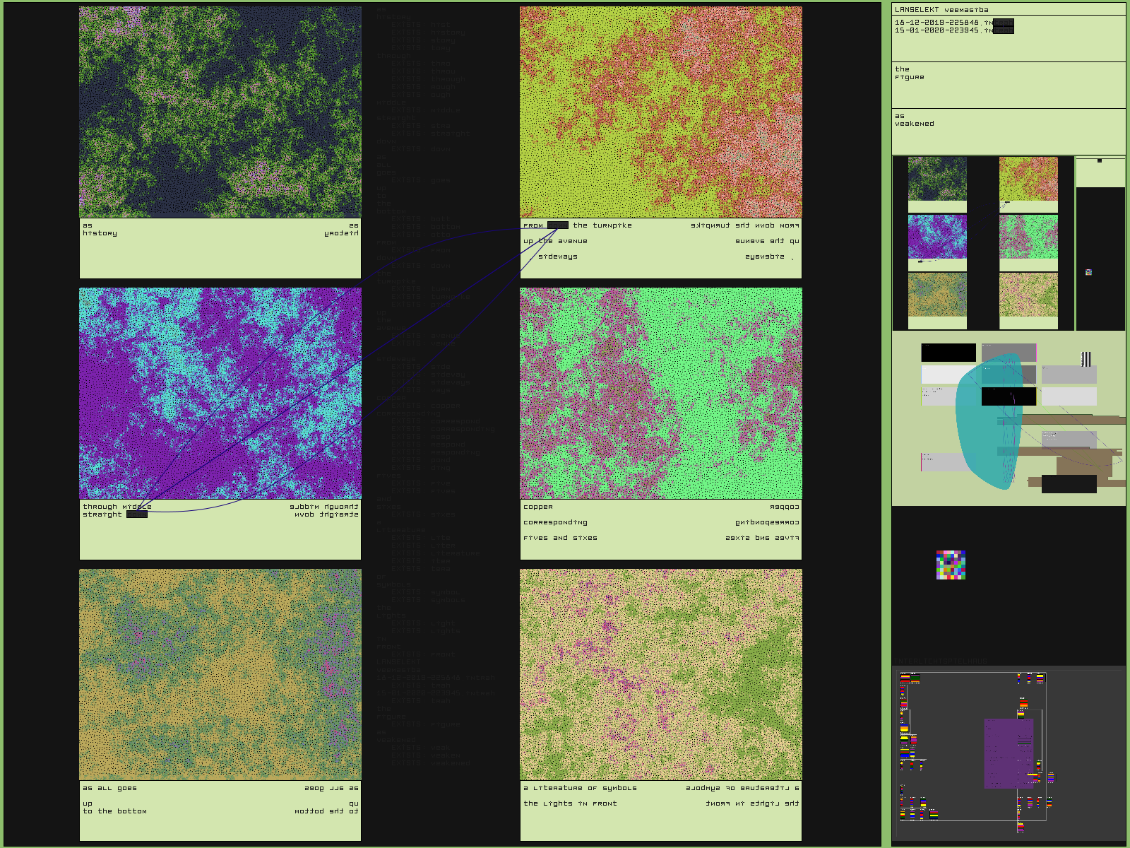Click the 'as history' caption
The image size is (1130, 848).
click(100, 230)
